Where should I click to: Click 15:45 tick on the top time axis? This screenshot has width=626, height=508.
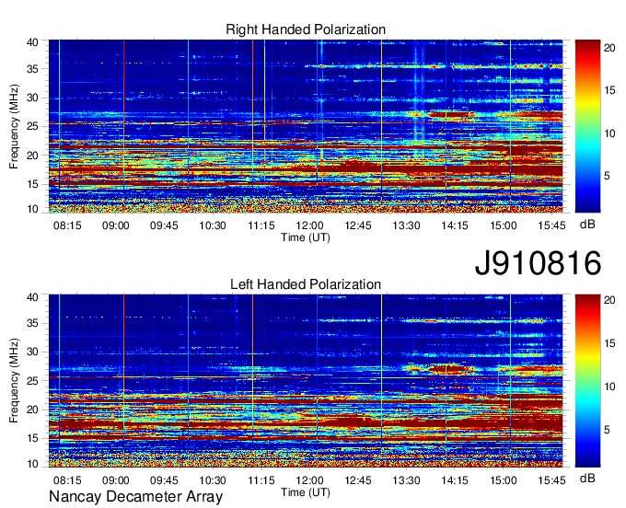pos(551,225)
